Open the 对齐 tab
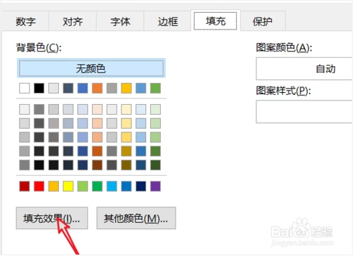The width and height of the screenshot is (354, 256). pyautogui.click(x=72, y=22)
